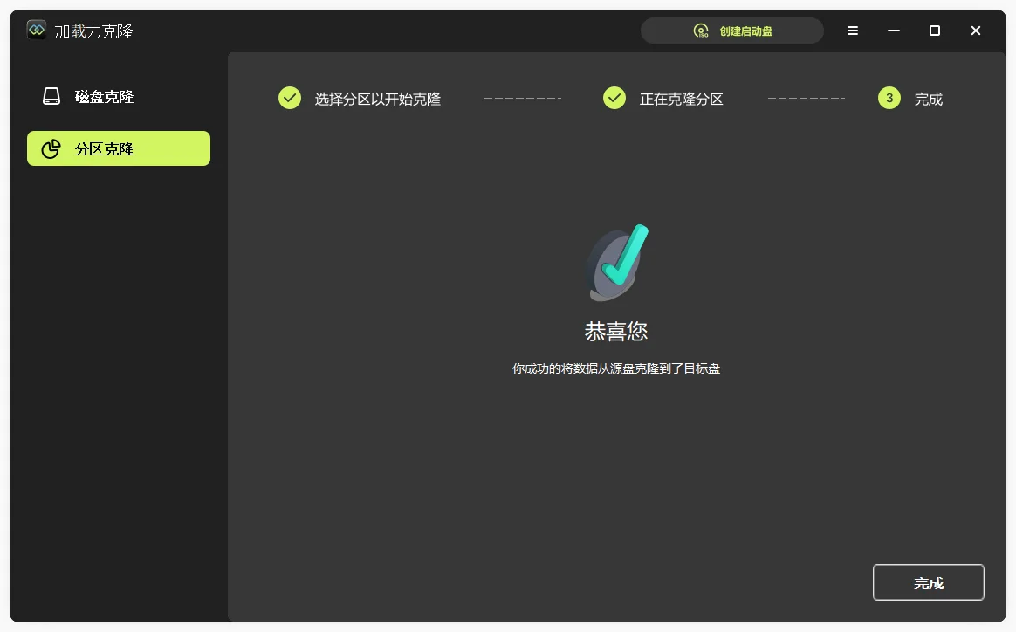Click the clone success description text
Viewport: 1016px width, 632px height.
pos(615,368)
